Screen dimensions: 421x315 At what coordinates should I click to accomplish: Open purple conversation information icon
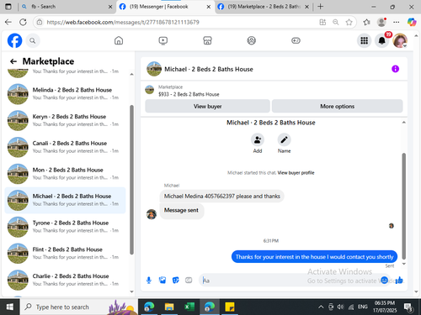(x=395, y=69)
